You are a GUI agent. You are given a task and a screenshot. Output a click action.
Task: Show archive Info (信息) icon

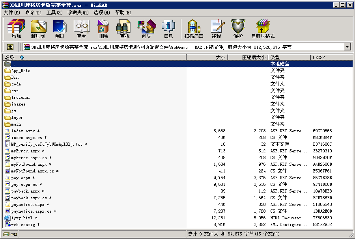[x=168, y=29]
